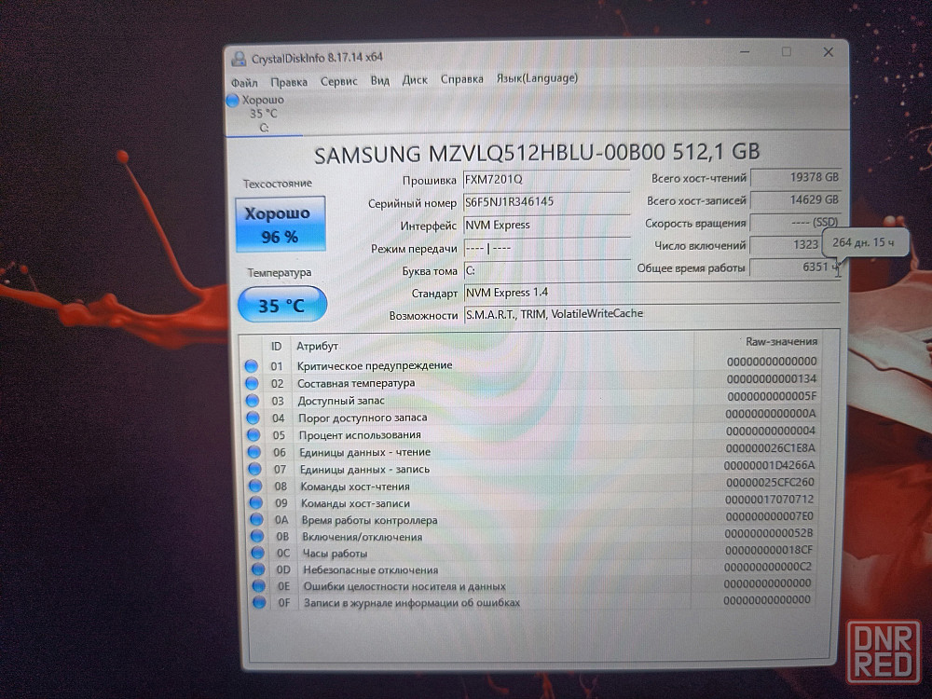Select the Критическое предупреждение row
932x699 pixels.
point(531,363)
